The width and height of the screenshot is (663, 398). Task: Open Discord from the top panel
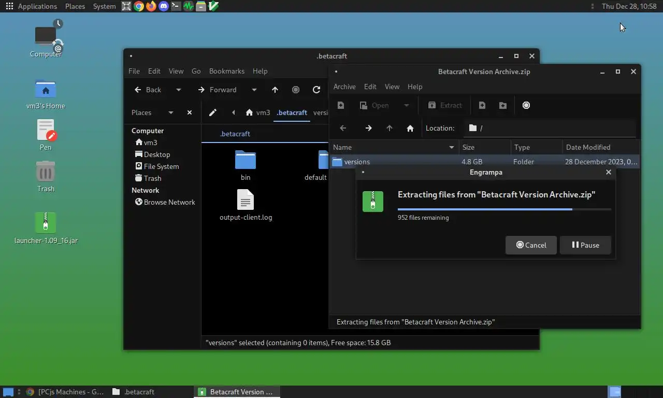[164, 6]
